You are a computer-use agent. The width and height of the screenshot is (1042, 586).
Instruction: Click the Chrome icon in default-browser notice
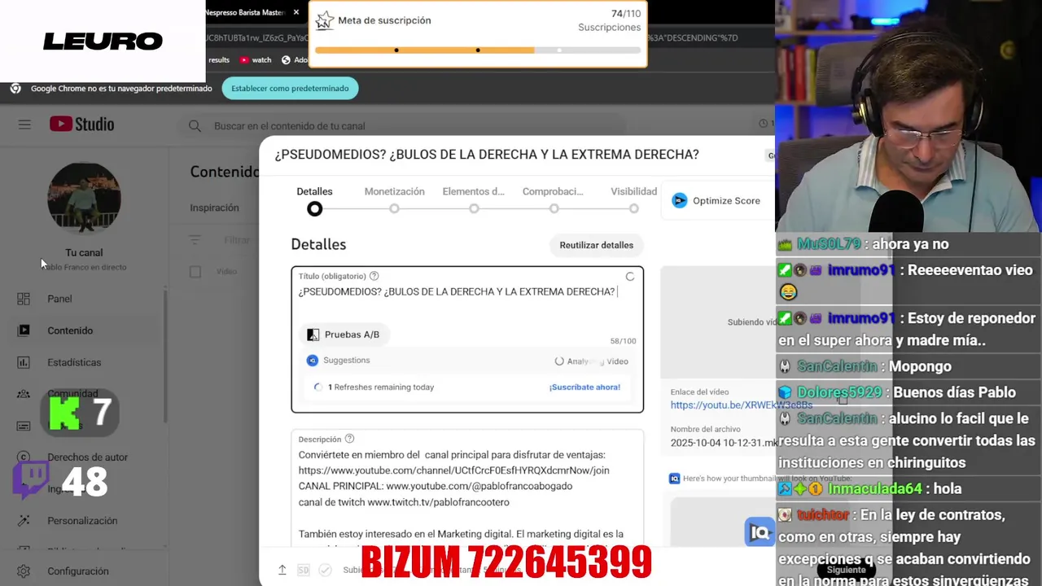15,88
